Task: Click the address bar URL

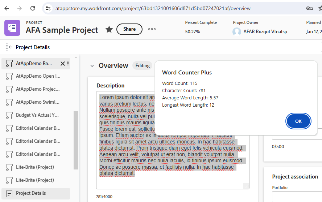Action: pos(152,8)
